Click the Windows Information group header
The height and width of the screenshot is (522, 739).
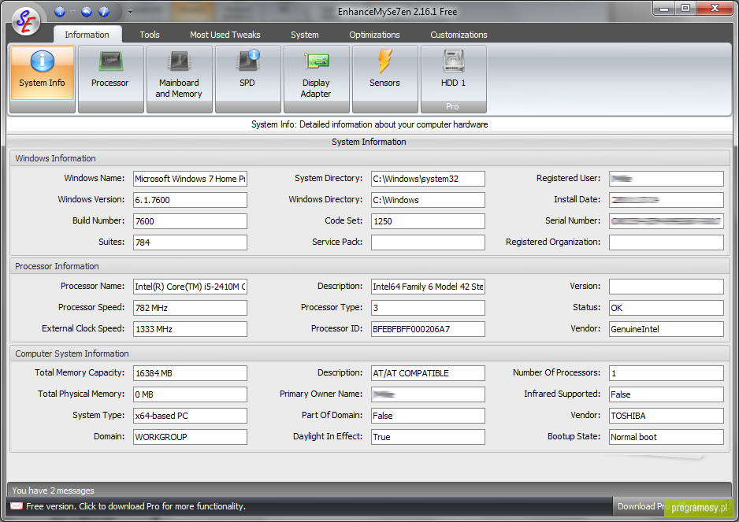(x=370, y=158)
